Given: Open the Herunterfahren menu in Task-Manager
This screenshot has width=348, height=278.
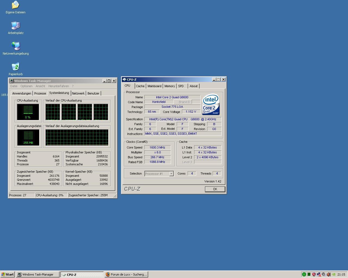Looking at the screenshot, I should tap(58, 86).
